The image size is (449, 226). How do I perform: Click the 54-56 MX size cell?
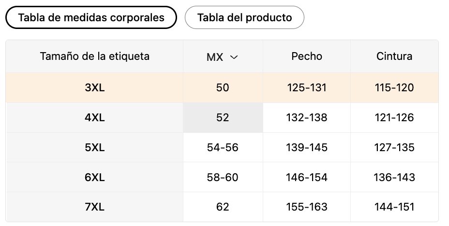coord(223,147)
